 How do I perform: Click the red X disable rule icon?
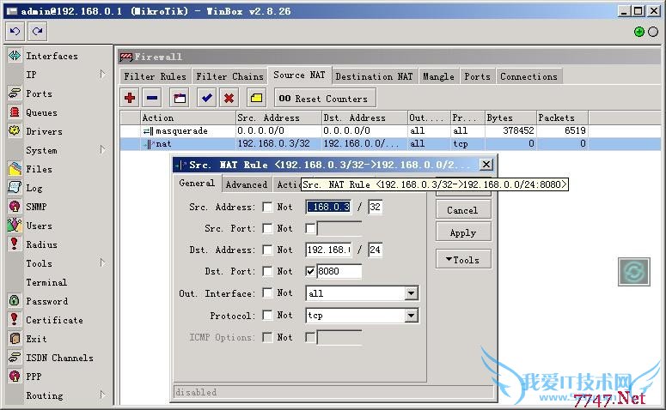click(229, 98)
